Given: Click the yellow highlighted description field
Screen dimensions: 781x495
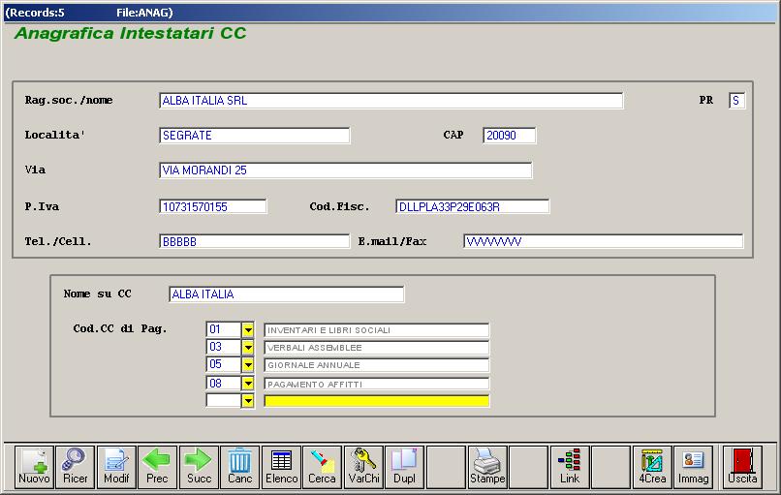Looking at the screenshot, I should pos(377,401).
